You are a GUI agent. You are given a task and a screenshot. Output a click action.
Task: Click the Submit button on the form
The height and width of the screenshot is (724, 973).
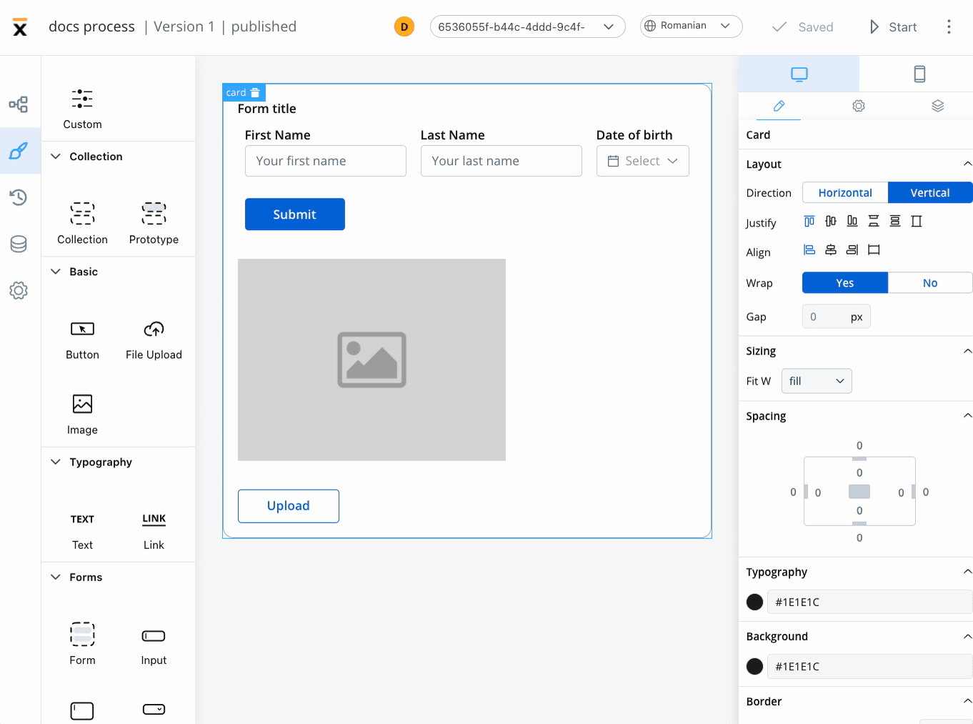coord(294,214)
